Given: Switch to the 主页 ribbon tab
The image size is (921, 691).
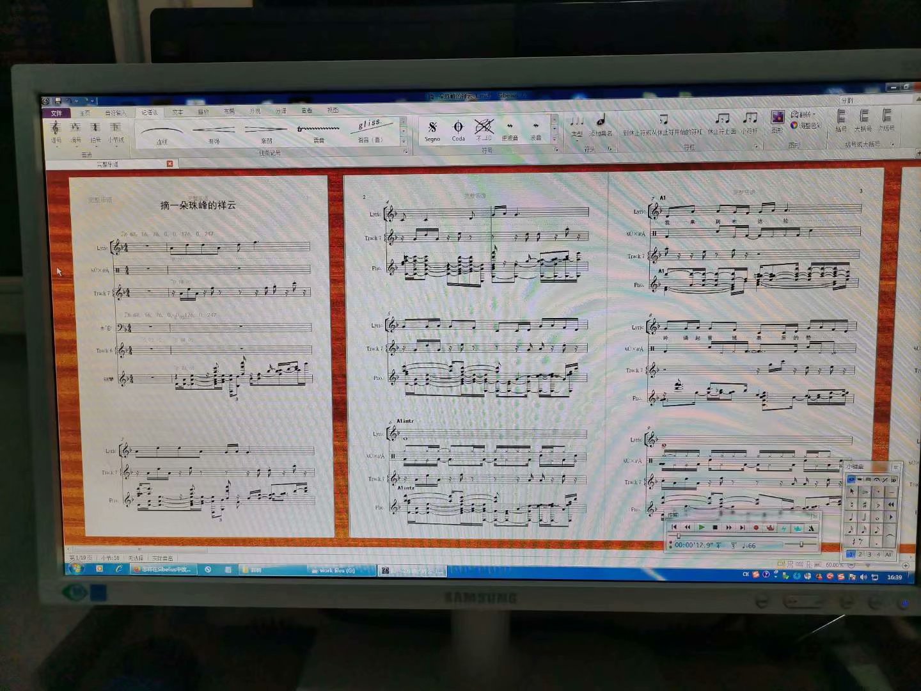Looking at the screenshot, I should pos(85,113).
